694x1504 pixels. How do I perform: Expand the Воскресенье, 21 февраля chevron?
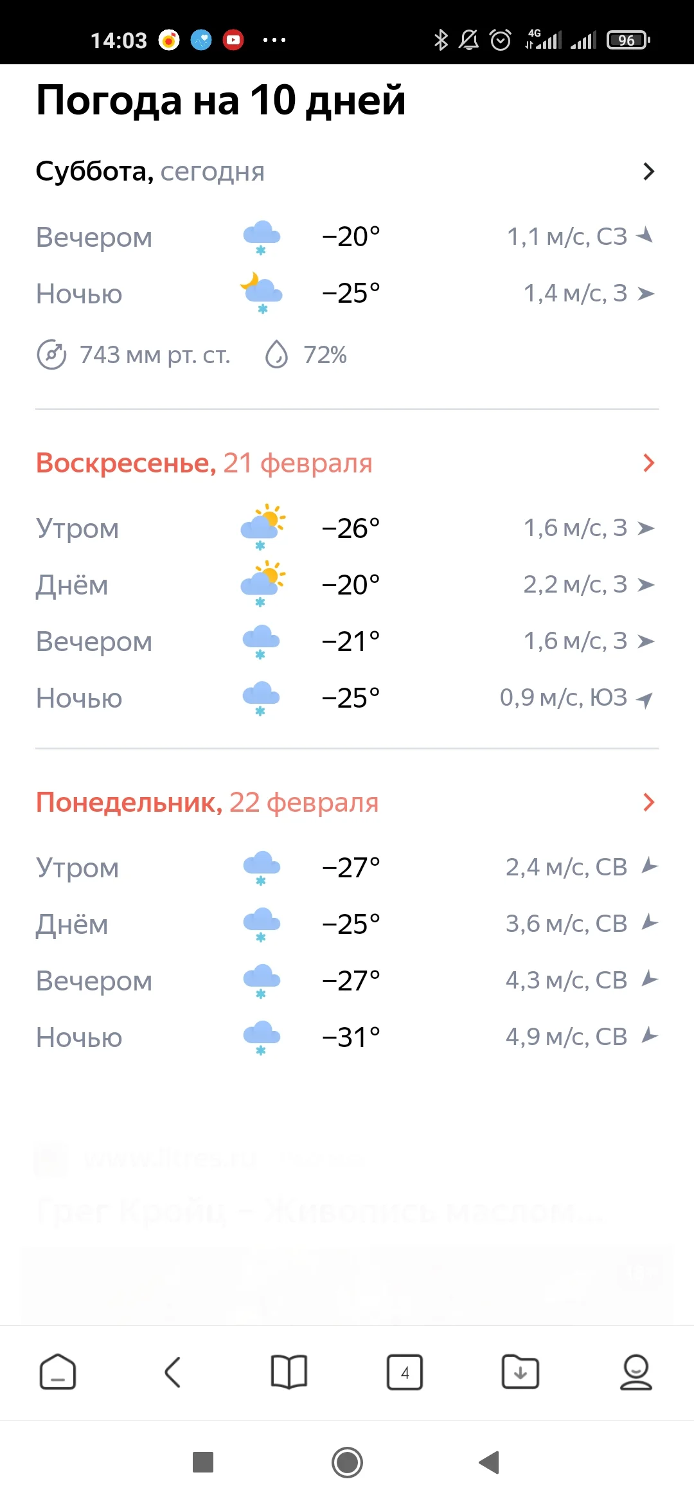click(649, 463)
